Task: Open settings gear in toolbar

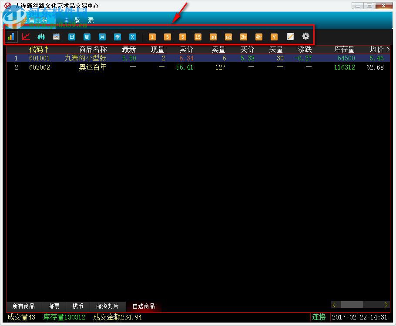Action: (305, 37)
